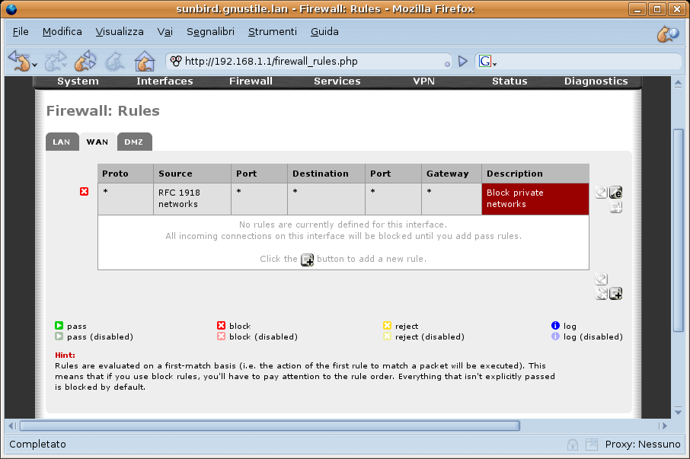Click the edit rule icon beside Block private networks
This screenshot has width=690, height=459.
(616, 193)
